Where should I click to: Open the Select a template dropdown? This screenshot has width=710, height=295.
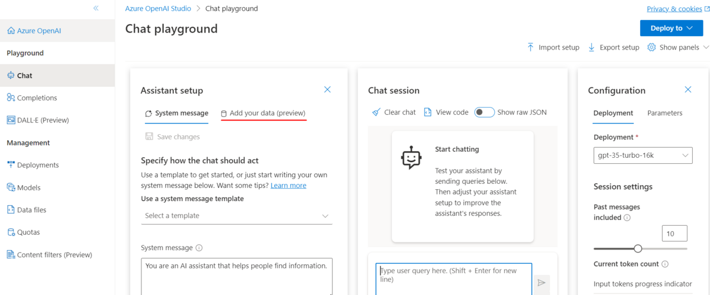237,216
